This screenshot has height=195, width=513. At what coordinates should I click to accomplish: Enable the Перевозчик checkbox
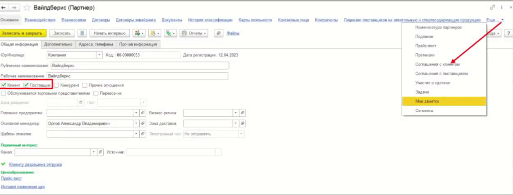point(96,93)
